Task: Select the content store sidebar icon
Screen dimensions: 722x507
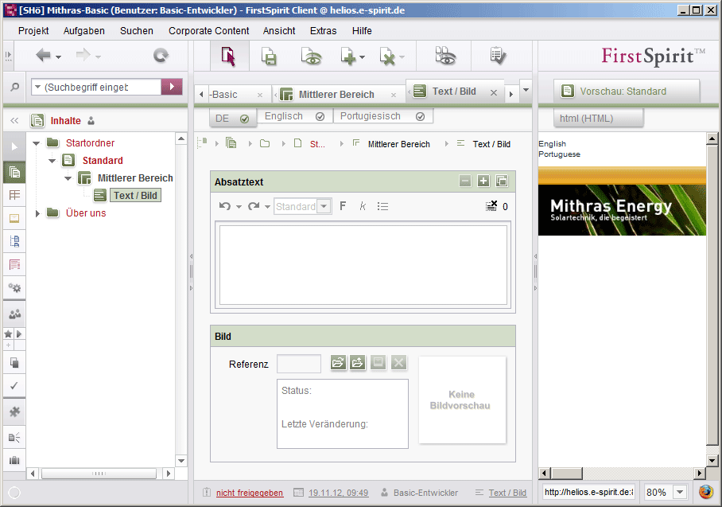Action: coord(15,172)
